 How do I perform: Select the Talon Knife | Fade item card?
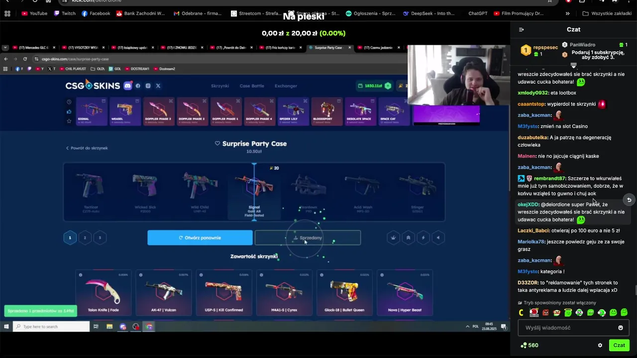click(104, 293)
